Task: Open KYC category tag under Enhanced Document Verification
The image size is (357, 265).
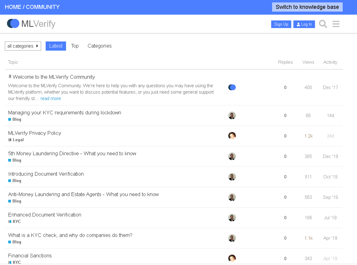Action: coord(17,222)
